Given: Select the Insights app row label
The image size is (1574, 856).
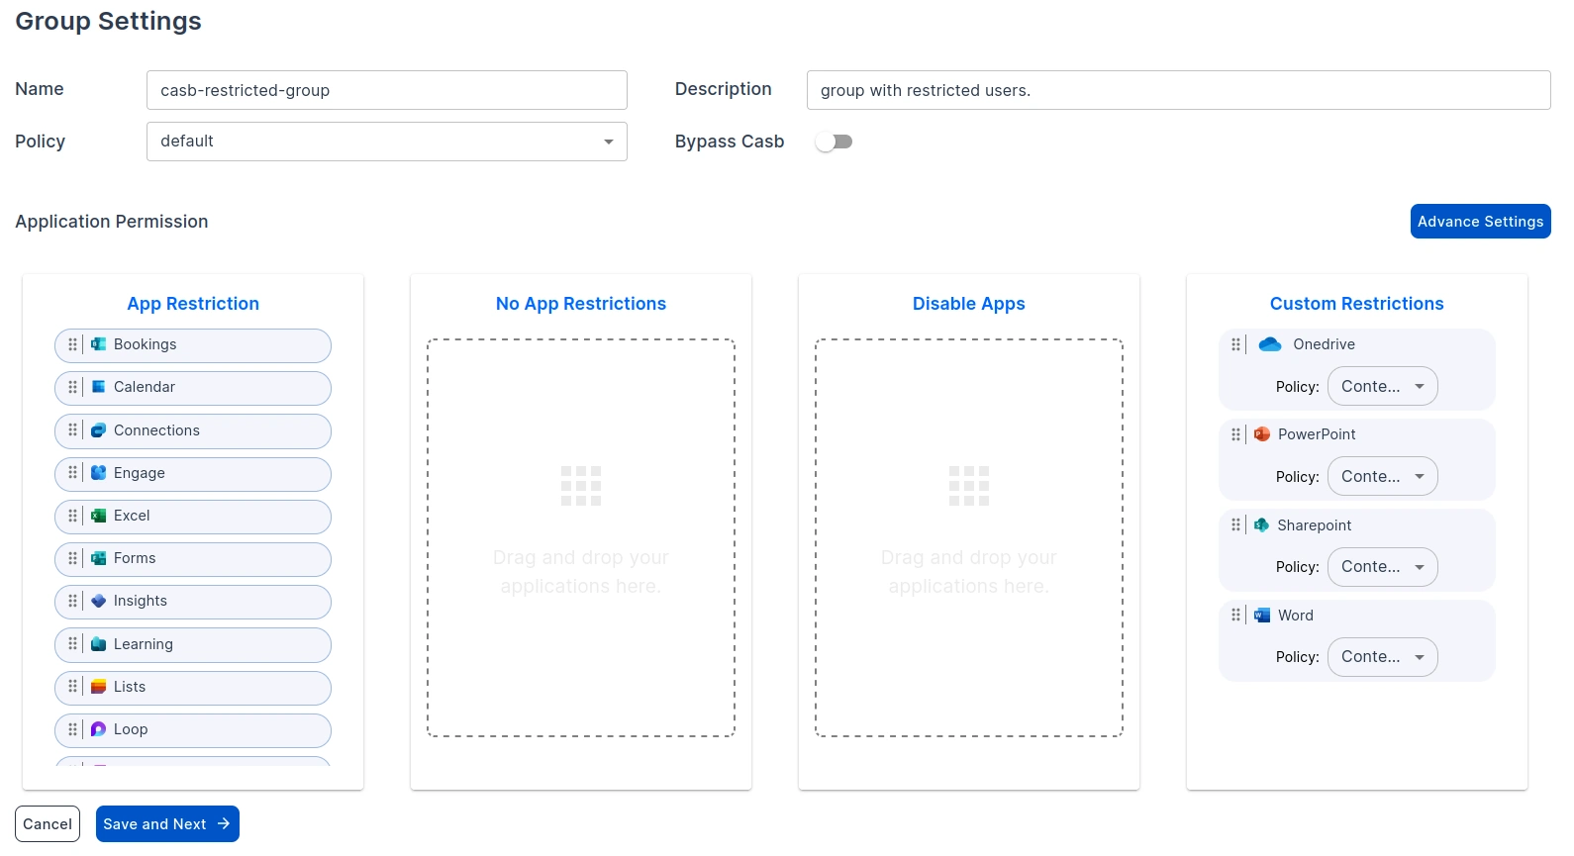Looking at the screenshot, I should pos(141,601).
